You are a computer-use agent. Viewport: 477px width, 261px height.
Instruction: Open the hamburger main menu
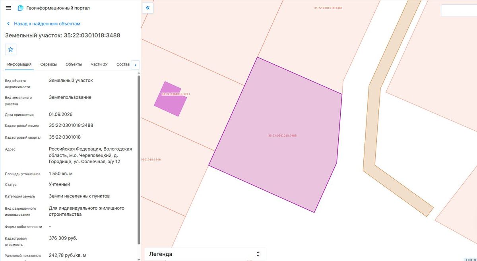(x=8, y=8)
